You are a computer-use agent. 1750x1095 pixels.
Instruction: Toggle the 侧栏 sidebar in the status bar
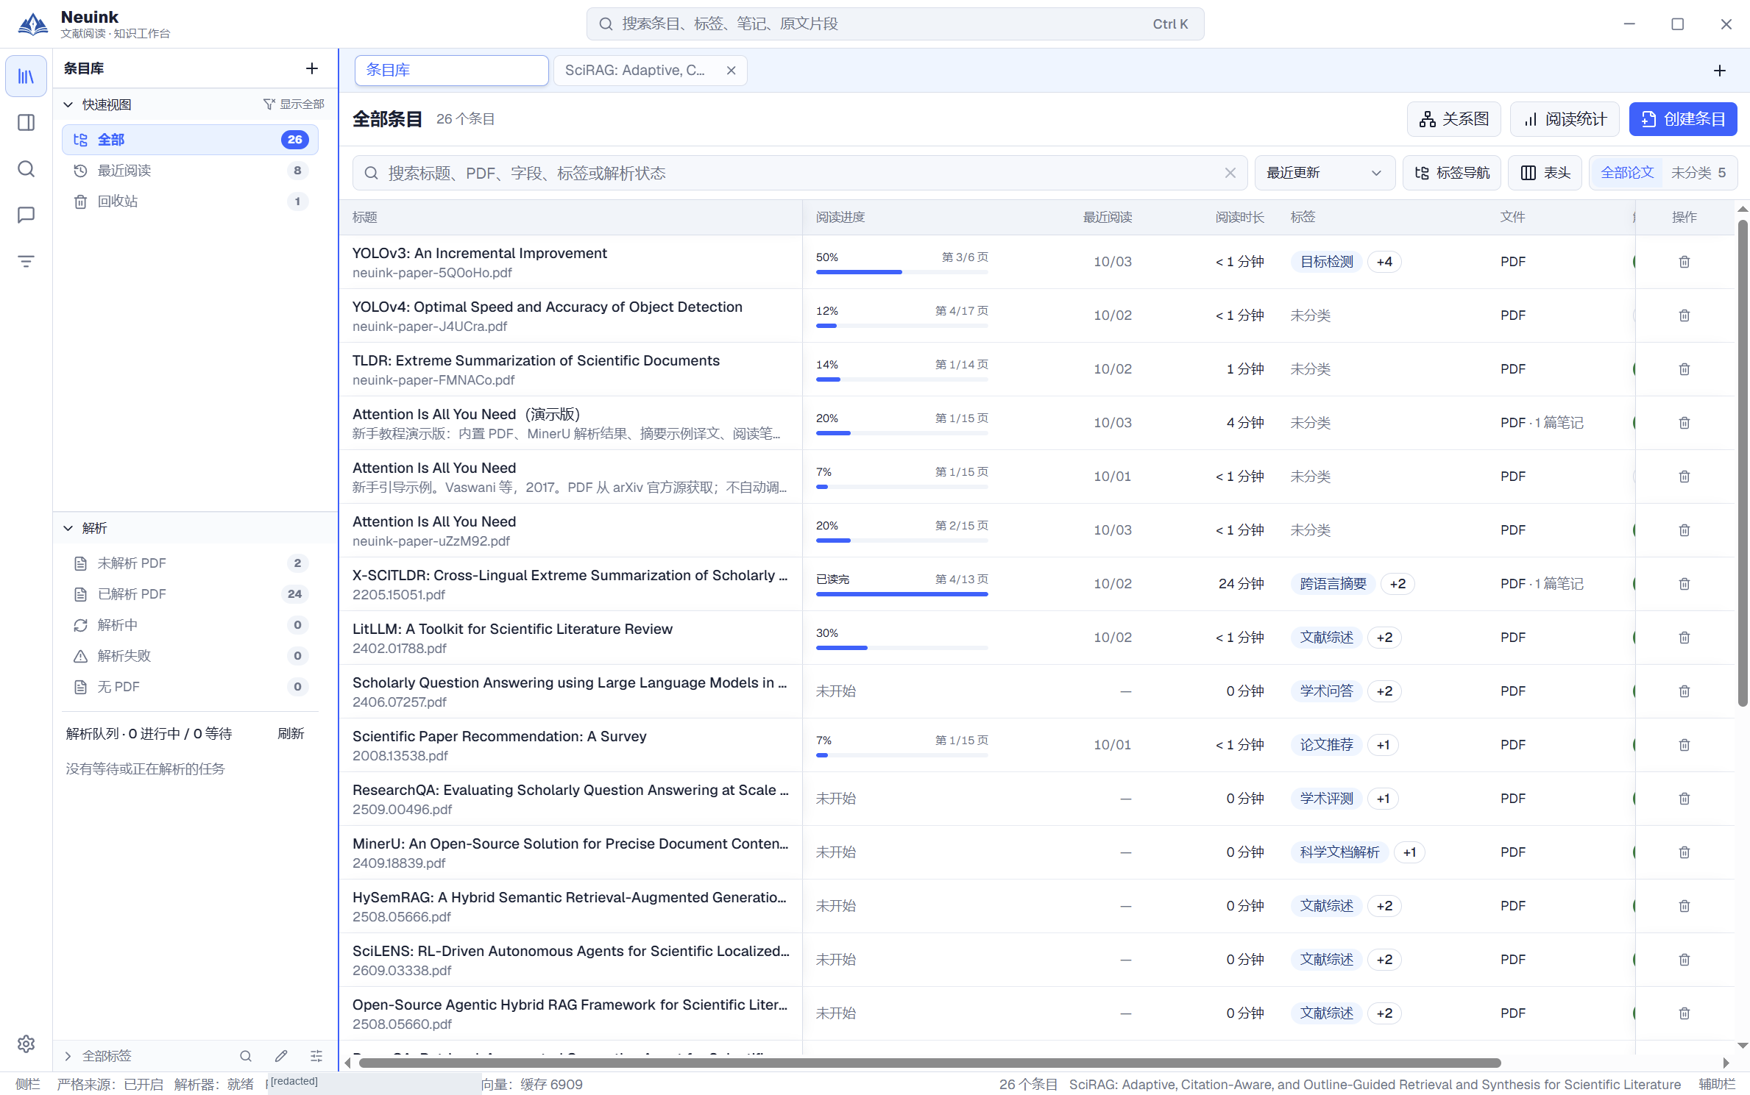[28, 1084]
